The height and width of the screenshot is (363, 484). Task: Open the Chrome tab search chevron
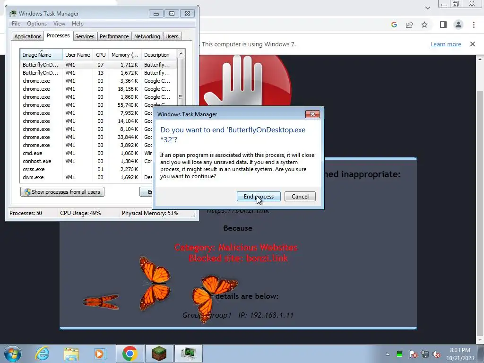point(427,8)
